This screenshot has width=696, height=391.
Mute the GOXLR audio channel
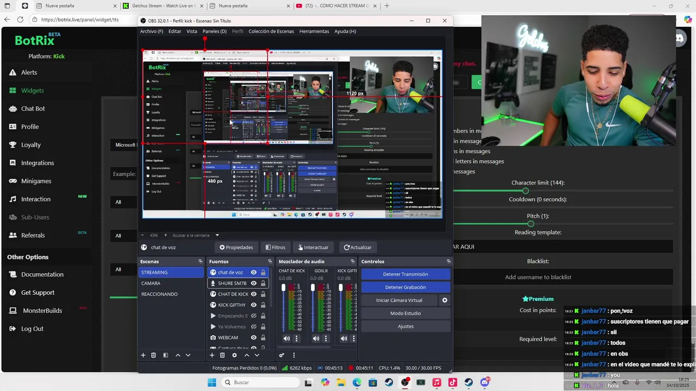click(316, 338)
